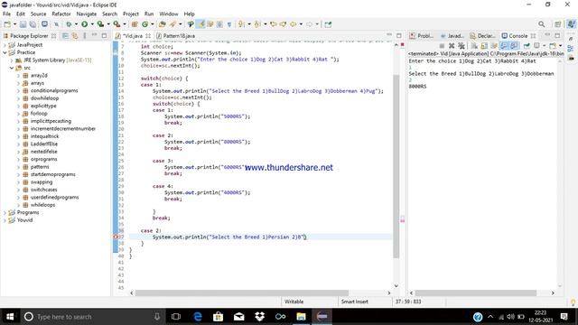Toggle Link with Editor in Package Explorer
Image resolution: width=578 pixels, height=325 pixels.
75,36
